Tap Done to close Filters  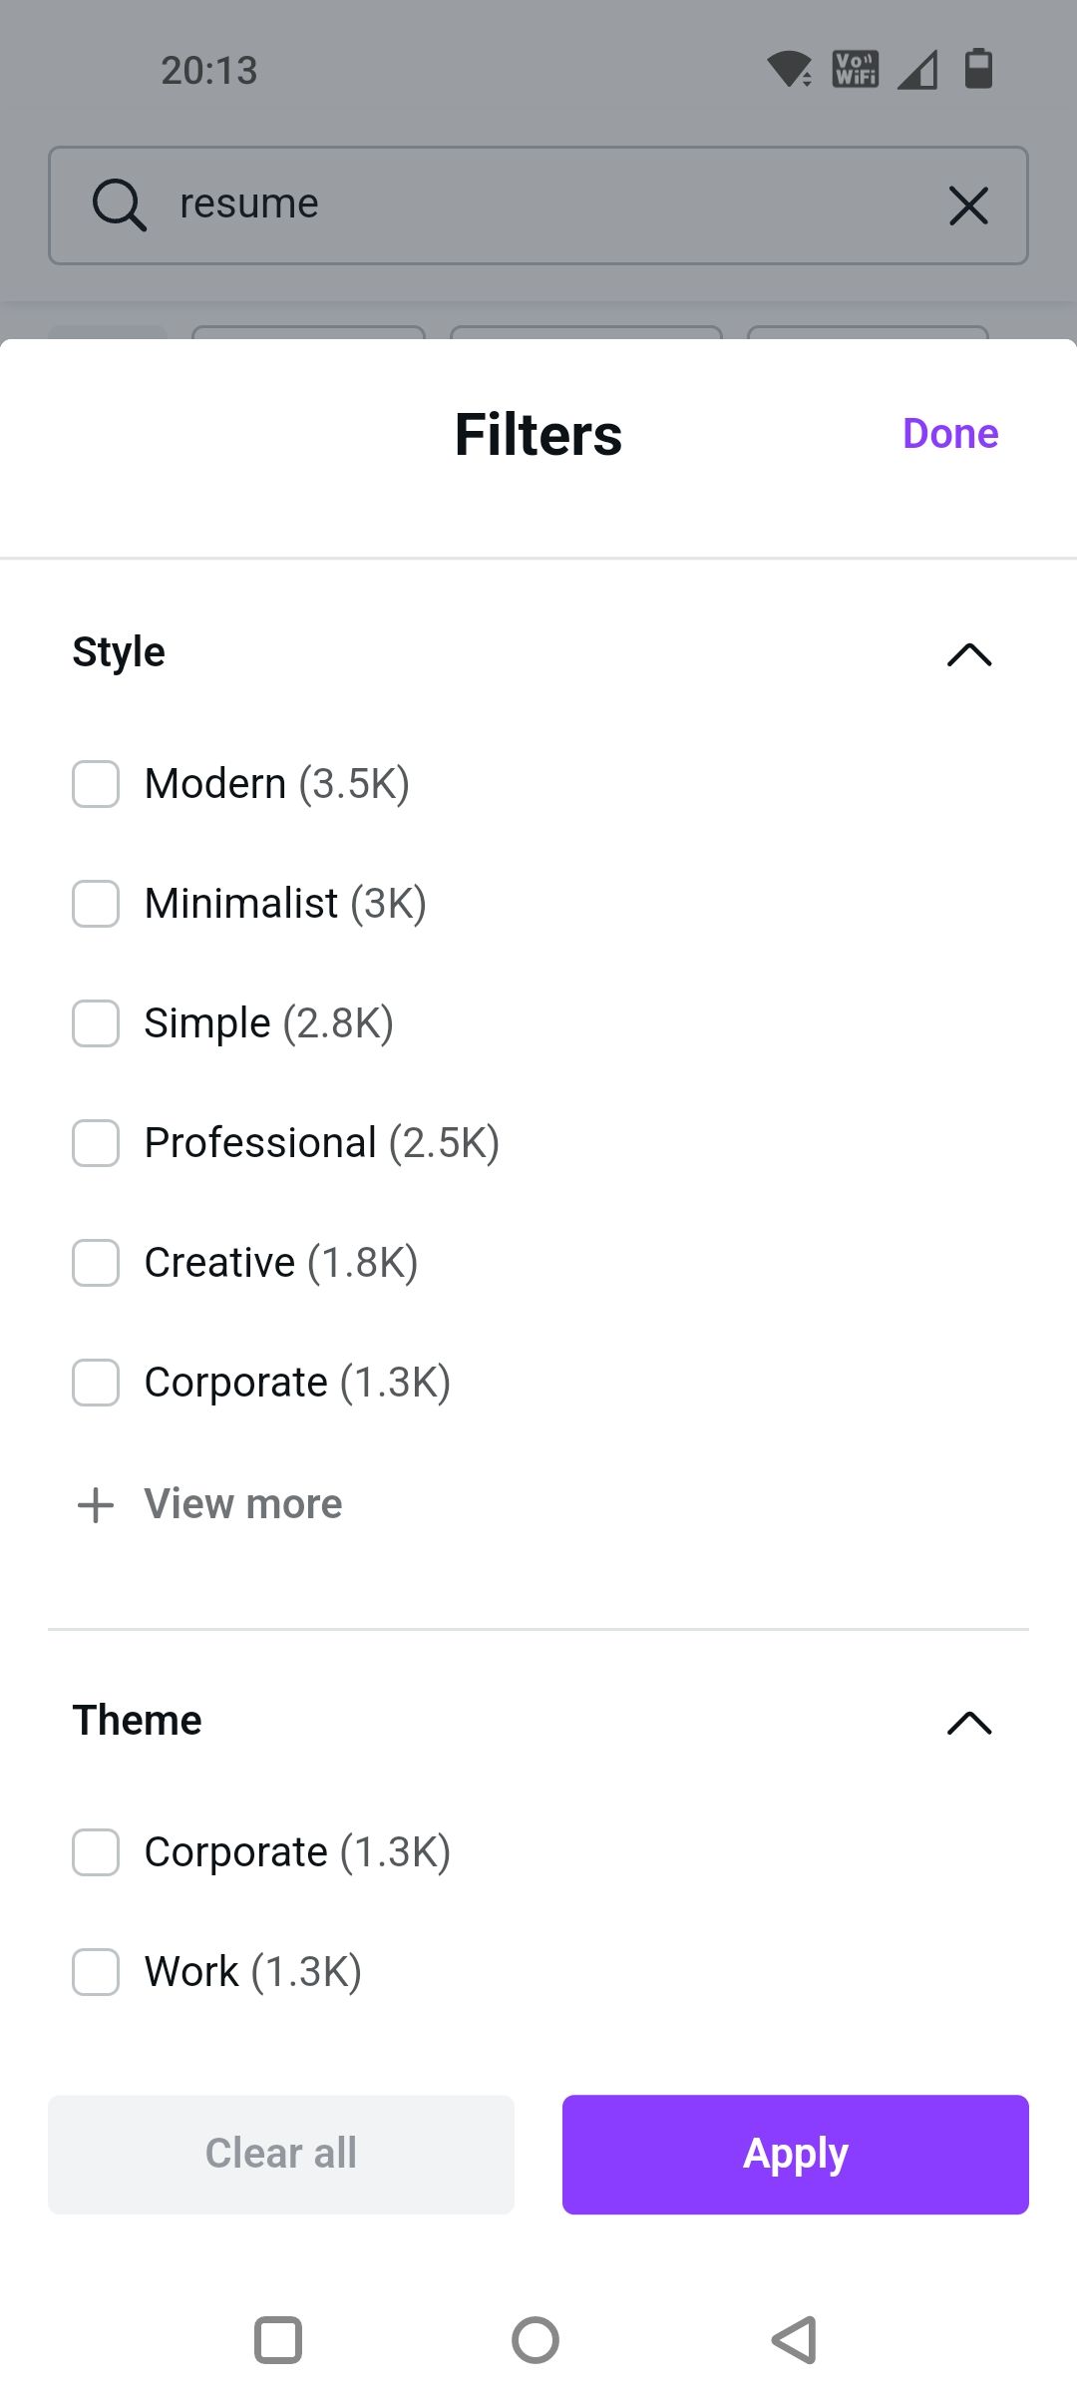[x=950, y=434]
